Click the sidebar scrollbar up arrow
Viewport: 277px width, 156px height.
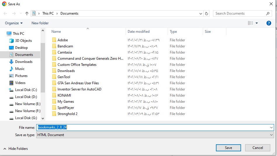43,31
